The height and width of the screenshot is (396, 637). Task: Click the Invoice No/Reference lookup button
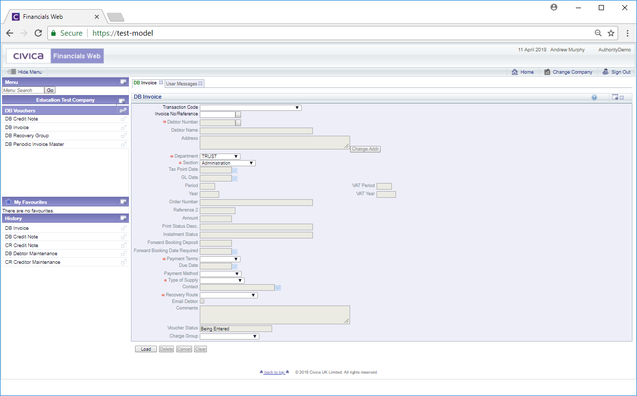[238, 114]
